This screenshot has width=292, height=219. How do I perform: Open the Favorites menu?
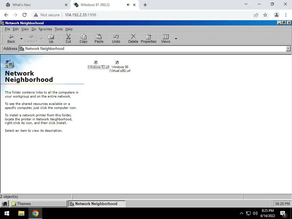click(x=45, y=29)
